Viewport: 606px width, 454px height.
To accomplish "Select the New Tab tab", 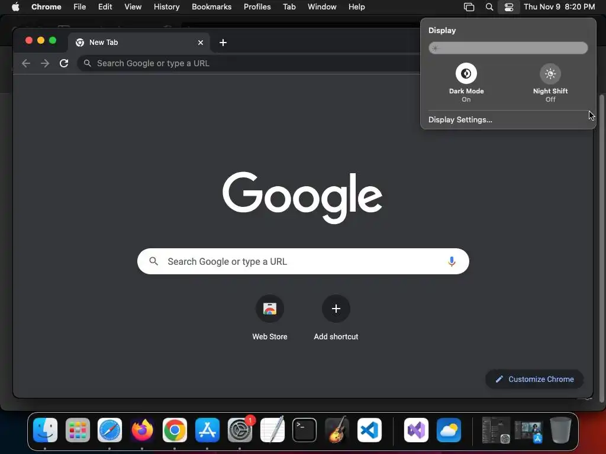I will [x=139, y=43].
